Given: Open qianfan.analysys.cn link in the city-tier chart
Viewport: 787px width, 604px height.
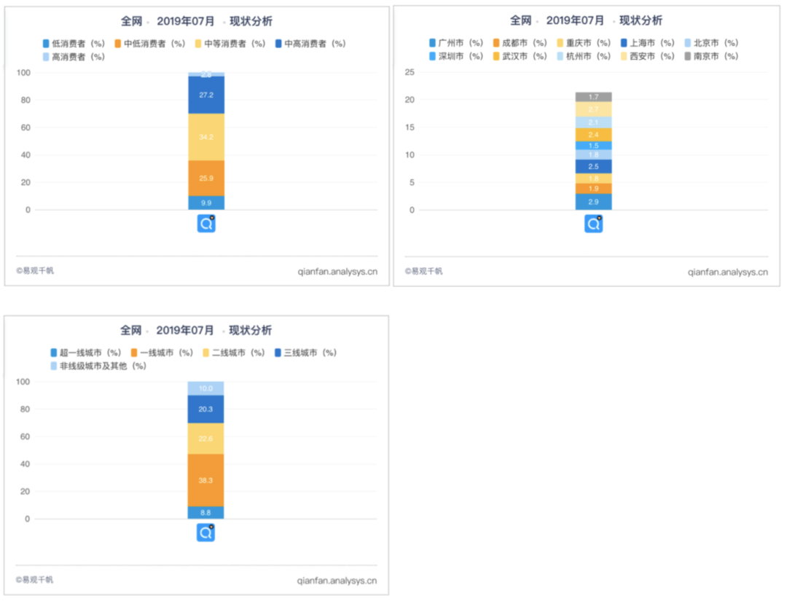Looking at the screenshot, I should [x=337, y=581].
